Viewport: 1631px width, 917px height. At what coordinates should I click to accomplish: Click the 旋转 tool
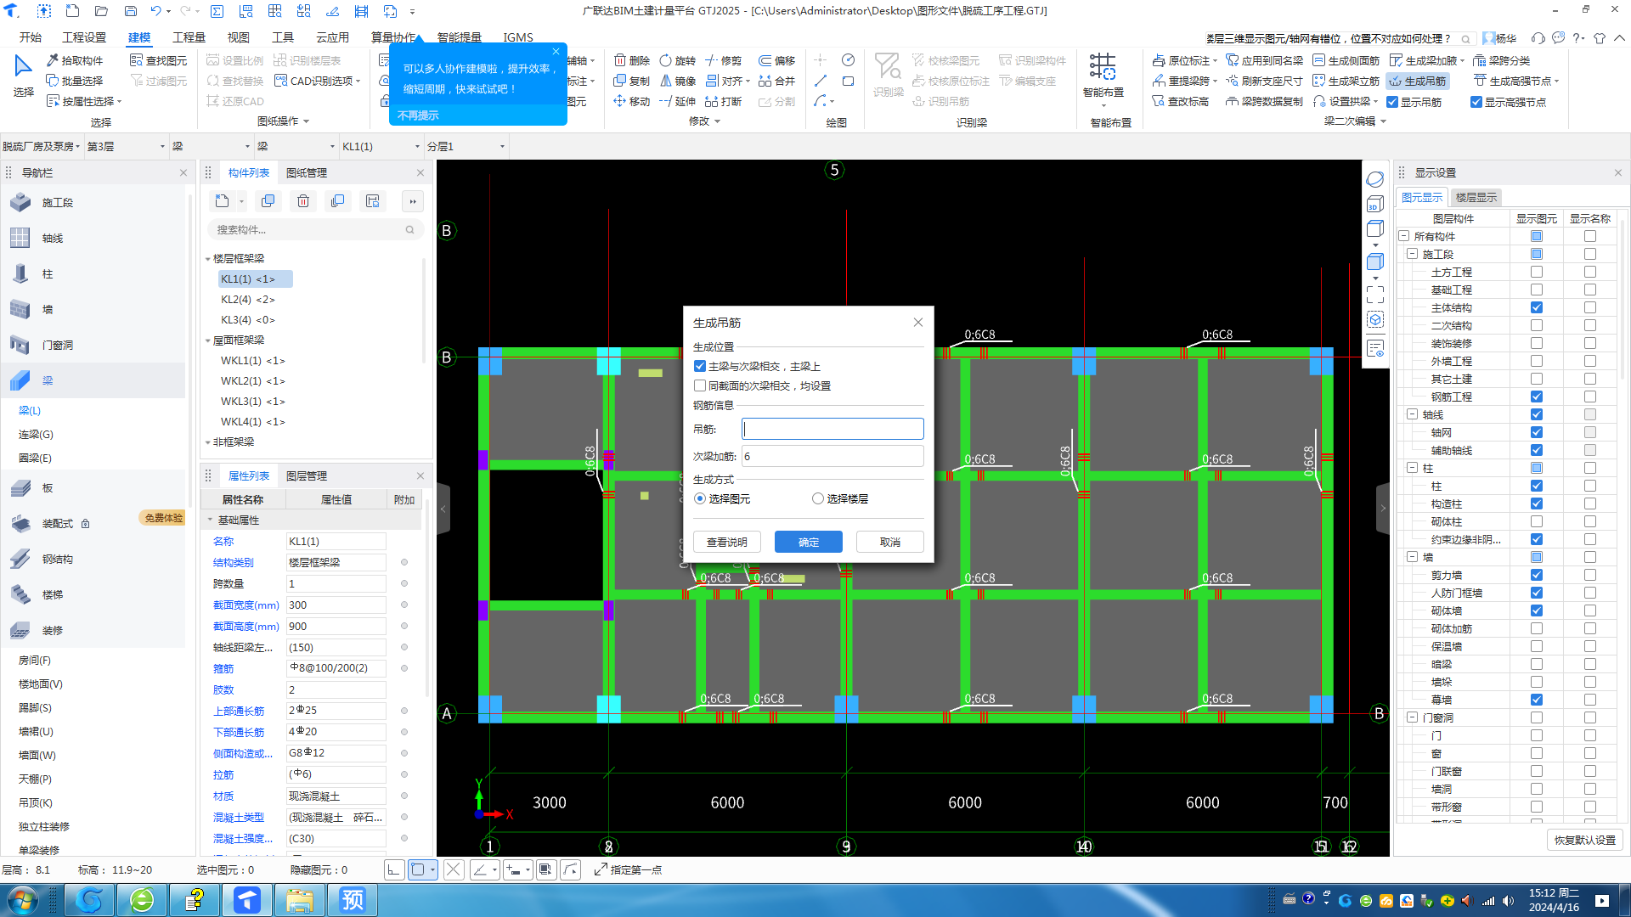pyautogui.click(x=678, y=60)
